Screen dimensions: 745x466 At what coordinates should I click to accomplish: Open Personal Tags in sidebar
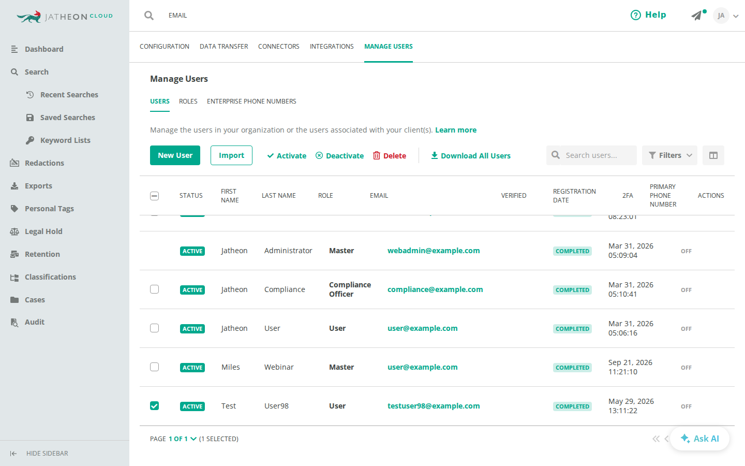[x=49, y=209]
